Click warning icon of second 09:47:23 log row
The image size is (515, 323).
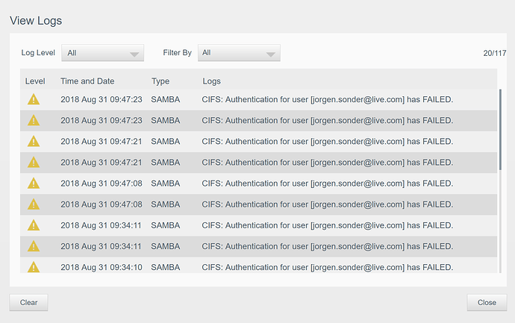point(34,120)
